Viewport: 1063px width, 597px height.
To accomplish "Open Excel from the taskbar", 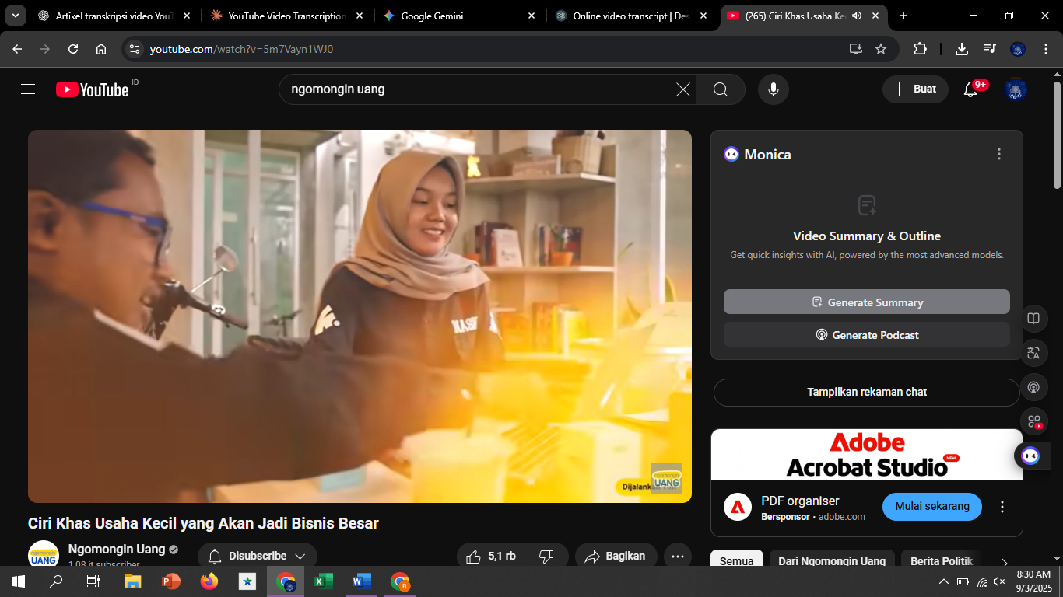I will coord(324,581).
